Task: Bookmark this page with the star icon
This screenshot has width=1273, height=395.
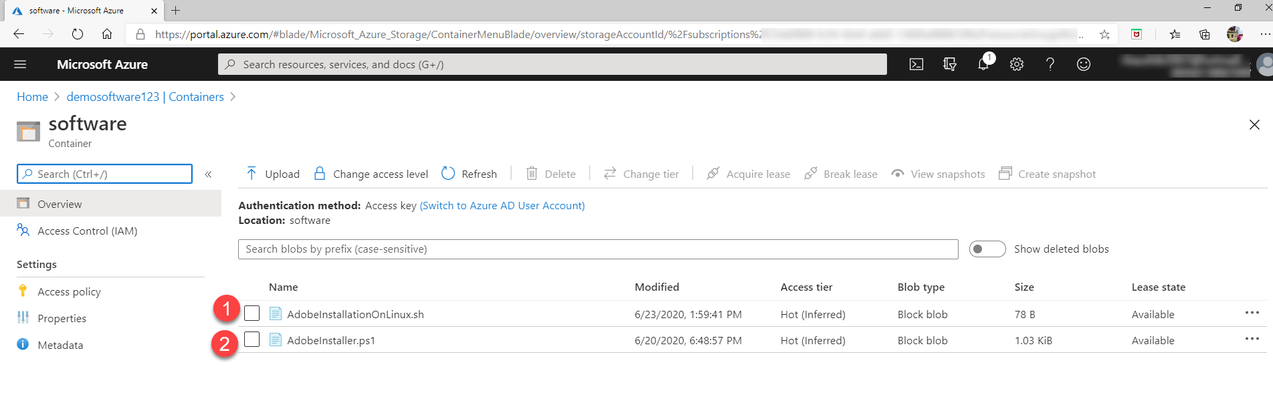Action: pos(1104,34)
